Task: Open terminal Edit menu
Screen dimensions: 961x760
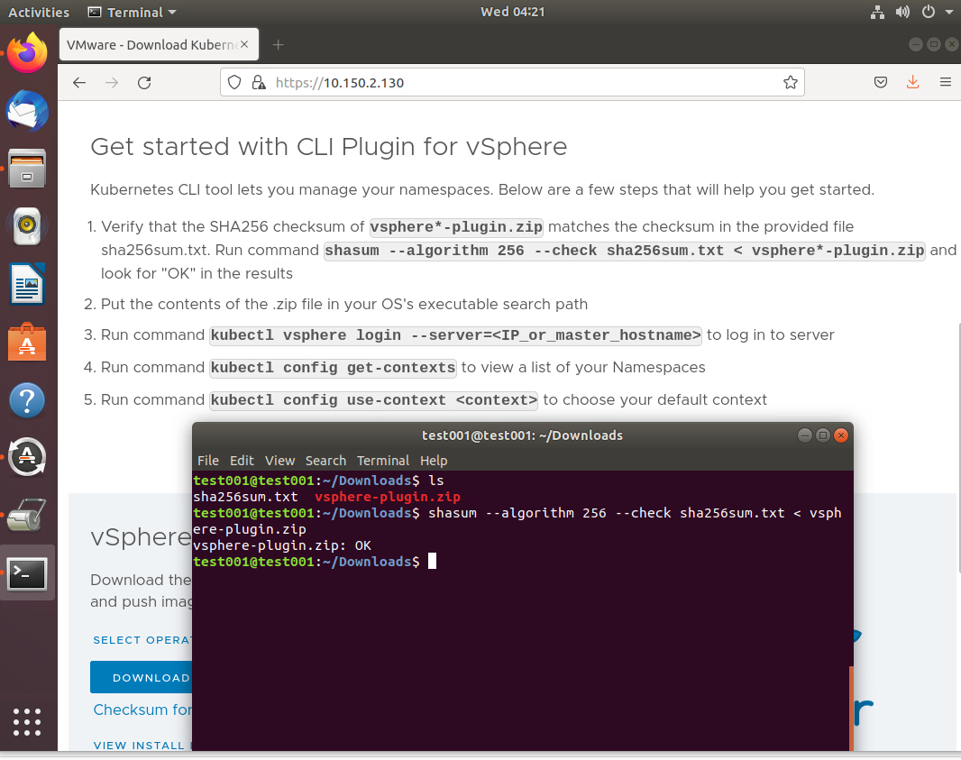Action: [242, 461]
